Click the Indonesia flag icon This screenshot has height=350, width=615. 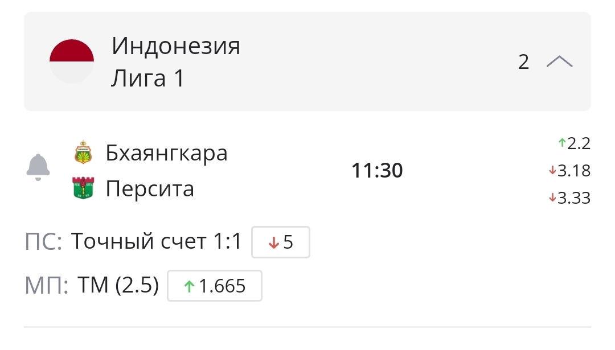(x=72, y=61)
